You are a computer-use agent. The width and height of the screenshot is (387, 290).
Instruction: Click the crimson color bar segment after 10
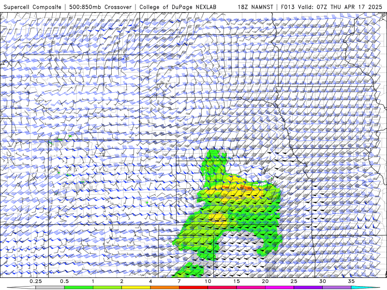tap(222, 288)
